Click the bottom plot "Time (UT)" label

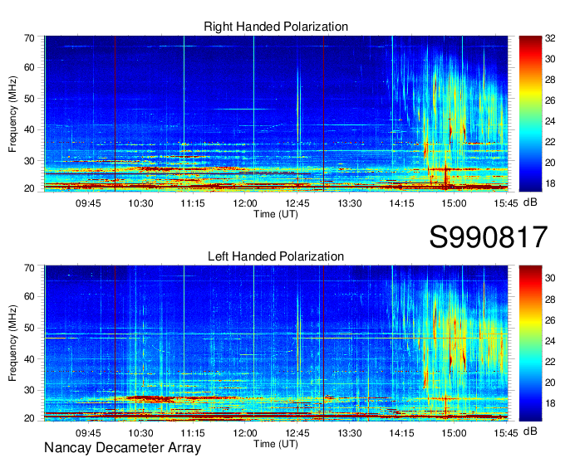point(276,444)
